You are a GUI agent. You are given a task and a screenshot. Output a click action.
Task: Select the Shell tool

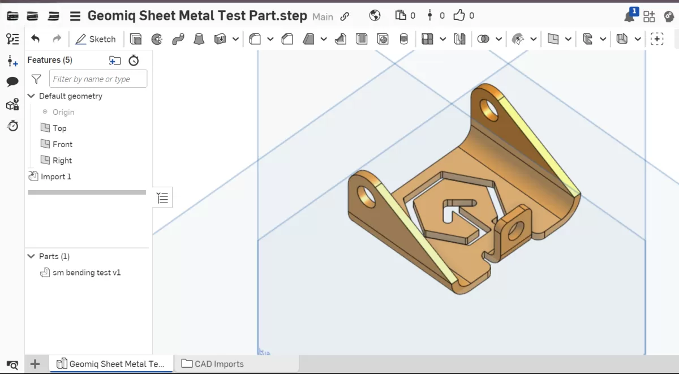362,39
